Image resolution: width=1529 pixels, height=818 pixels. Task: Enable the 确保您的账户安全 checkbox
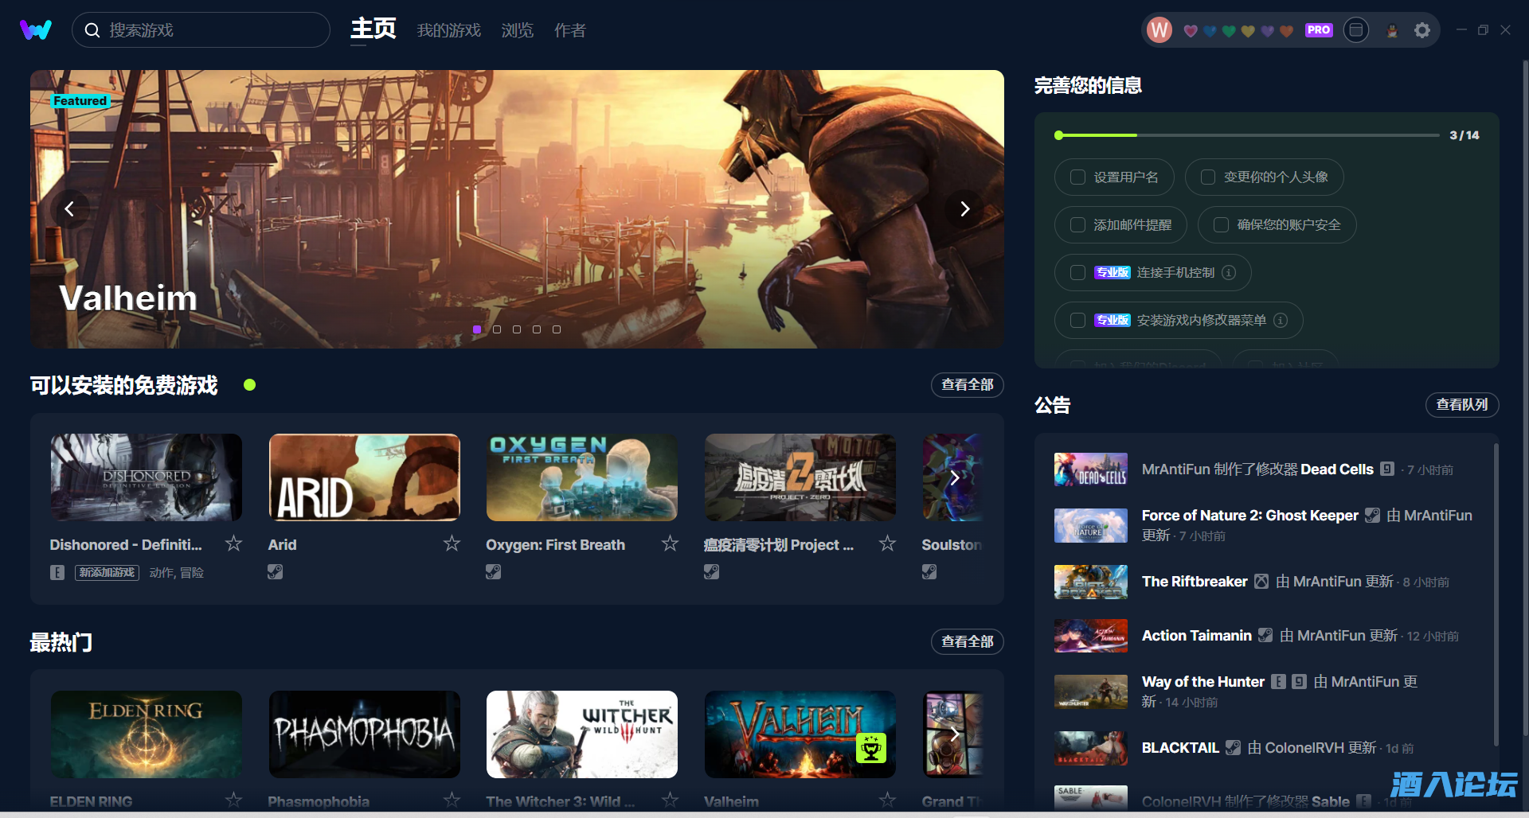click(x=1221, y=225)
